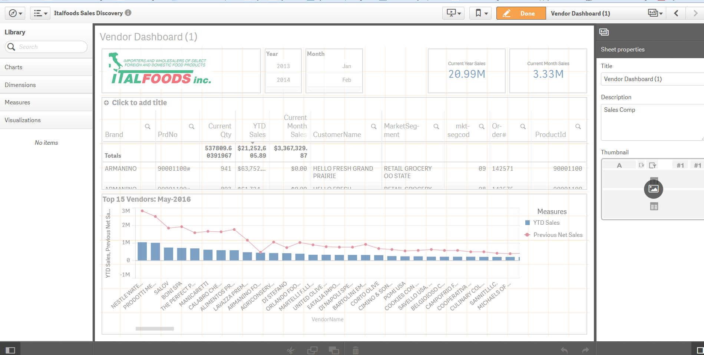
Task: Search within the Brand column
Action: point(148,127)
